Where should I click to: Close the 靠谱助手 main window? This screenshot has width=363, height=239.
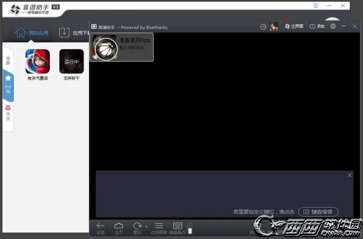[343, 5]
